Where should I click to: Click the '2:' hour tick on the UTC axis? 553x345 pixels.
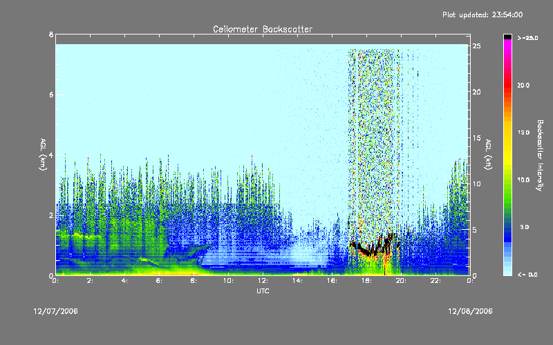pos(91,281)
